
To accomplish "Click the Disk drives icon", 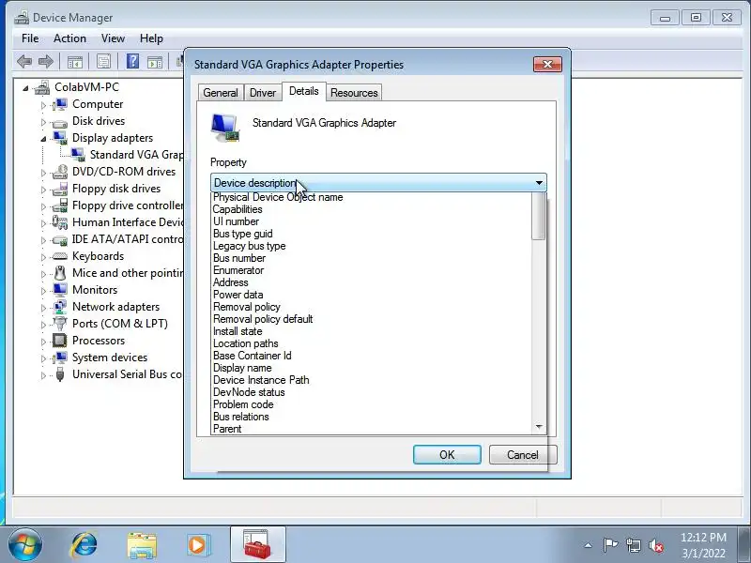I will click(60, 122).
